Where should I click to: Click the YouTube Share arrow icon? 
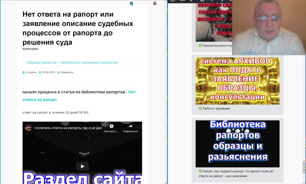pos(130,126)
